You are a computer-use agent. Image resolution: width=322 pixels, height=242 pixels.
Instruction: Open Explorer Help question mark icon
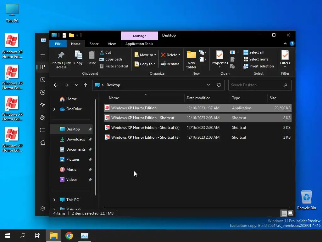[x=292, y=43]
